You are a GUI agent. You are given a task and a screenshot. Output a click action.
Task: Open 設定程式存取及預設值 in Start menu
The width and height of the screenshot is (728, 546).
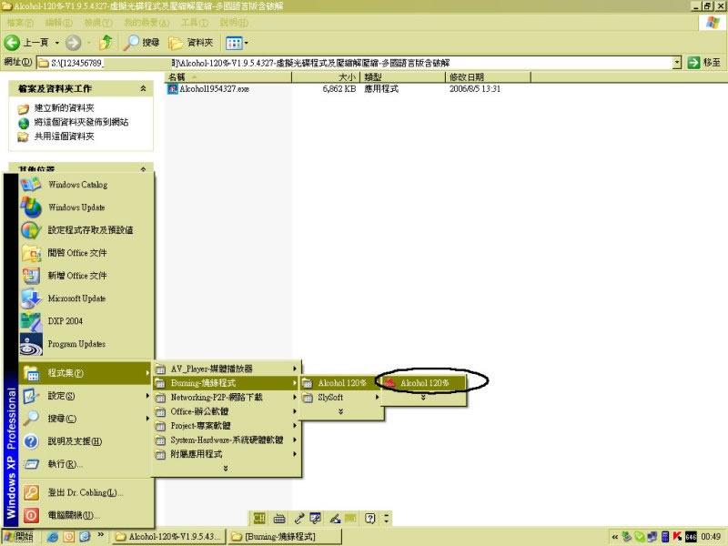click(86, 230)
